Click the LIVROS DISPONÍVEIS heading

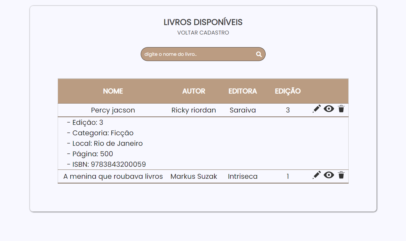point(203,22)
